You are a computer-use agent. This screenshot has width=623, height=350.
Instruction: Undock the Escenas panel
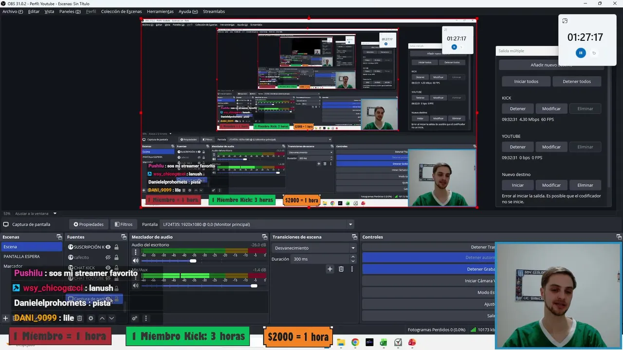[x=59, y=237]
